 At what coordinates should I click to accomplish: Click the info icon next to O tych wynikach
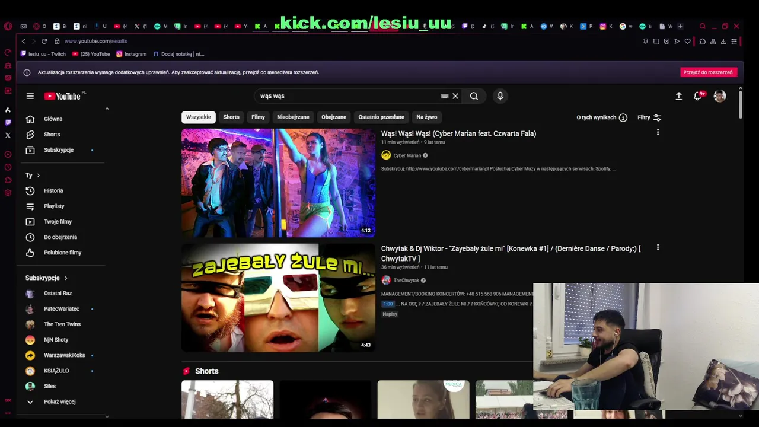[623, 117]
